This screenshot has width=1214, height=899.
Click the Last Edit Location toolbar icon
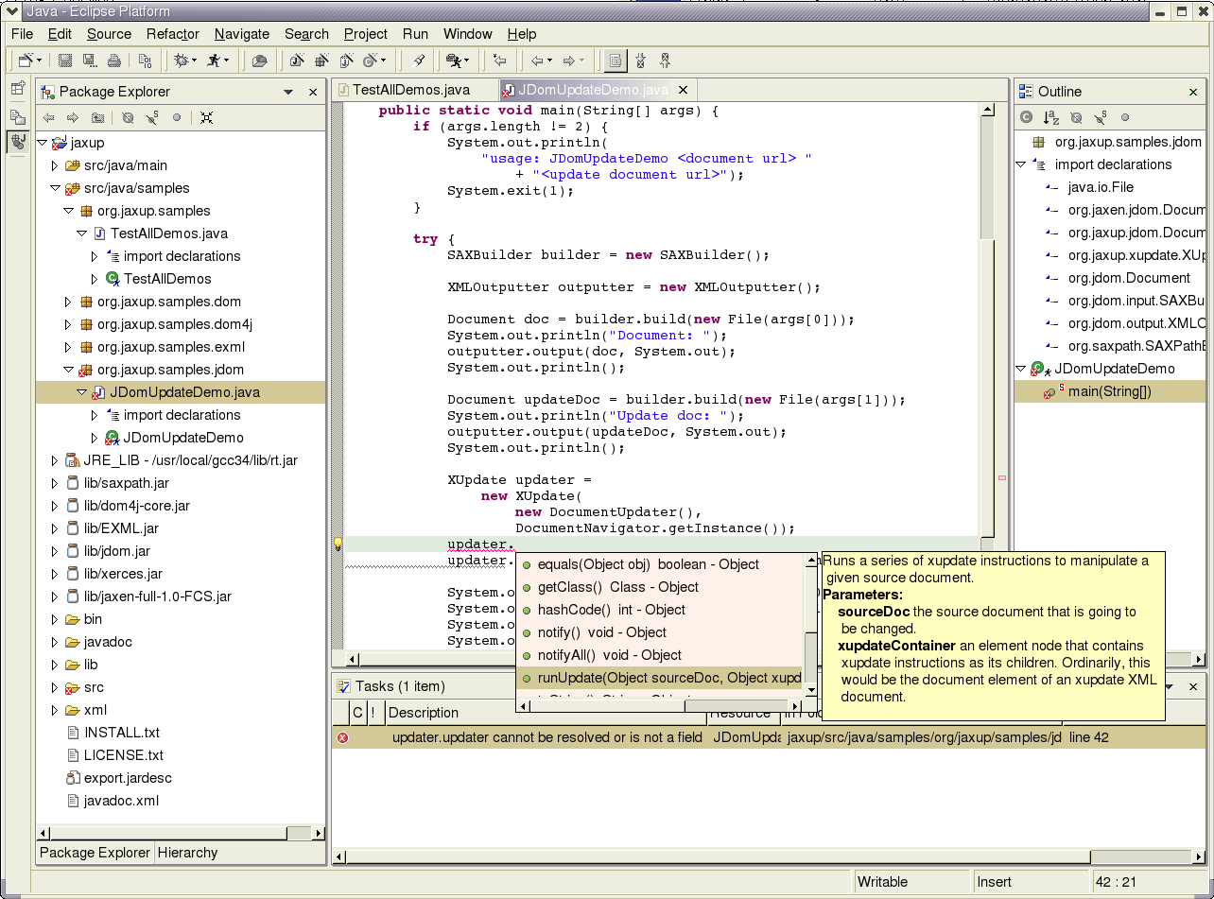point(500,61)
